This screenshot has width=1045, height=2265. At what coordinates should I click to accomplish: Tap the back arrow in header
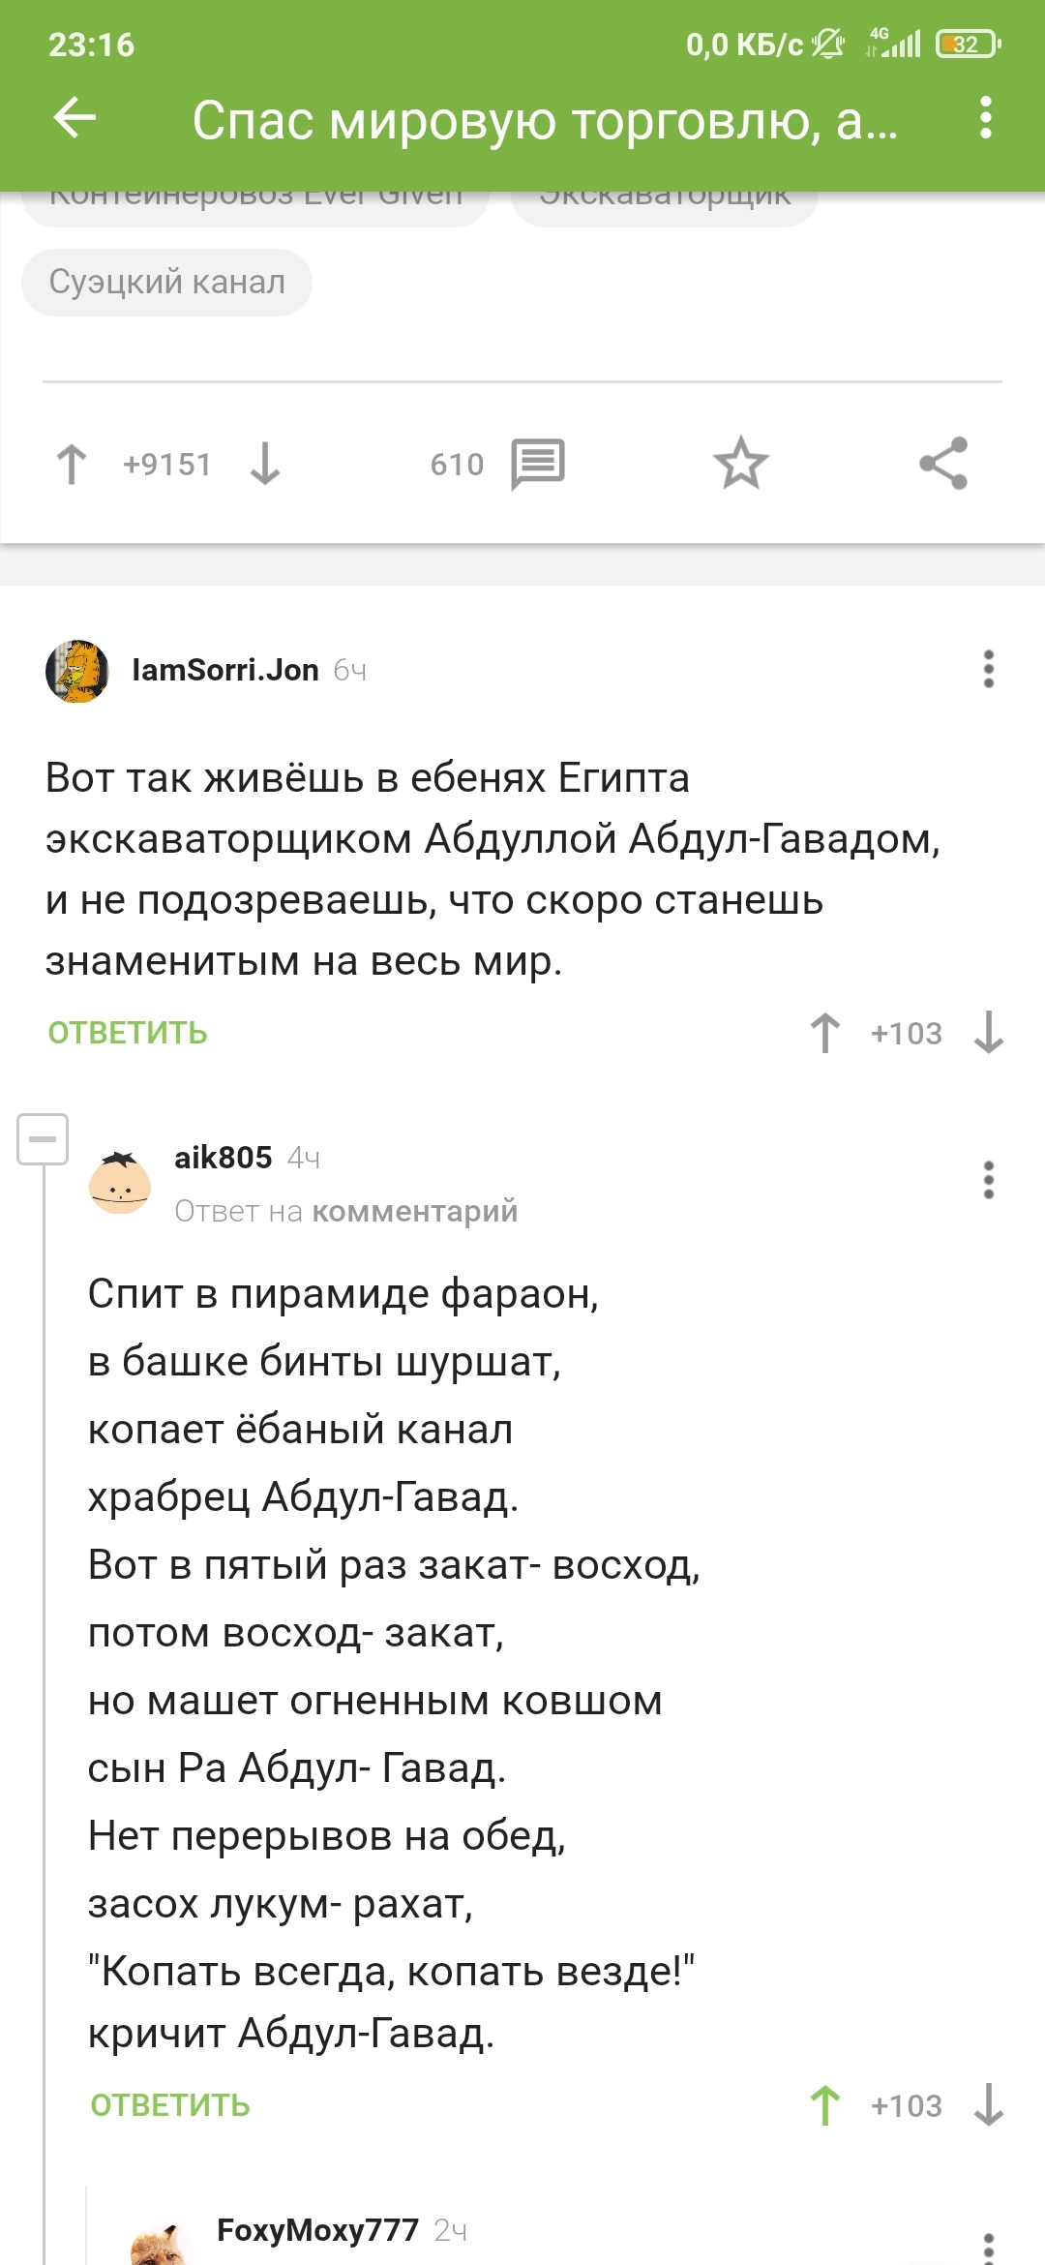click(75, 118)
